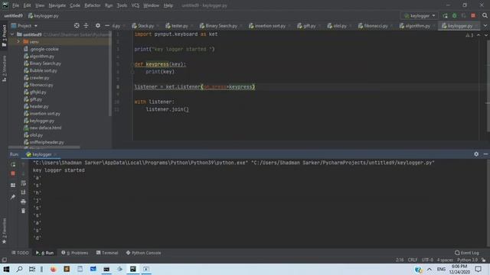
Task: Change the CRLF line separator
Action: (412, 260)
